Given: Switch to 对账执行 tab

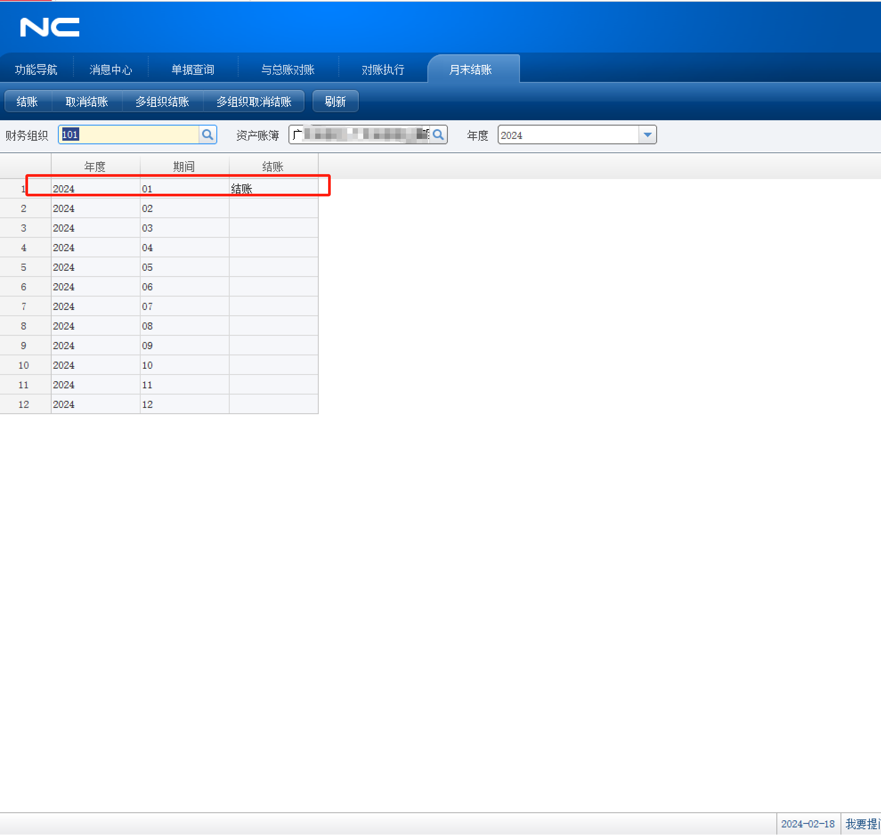Looking at the screenshot, I should [x=383, y=69].
